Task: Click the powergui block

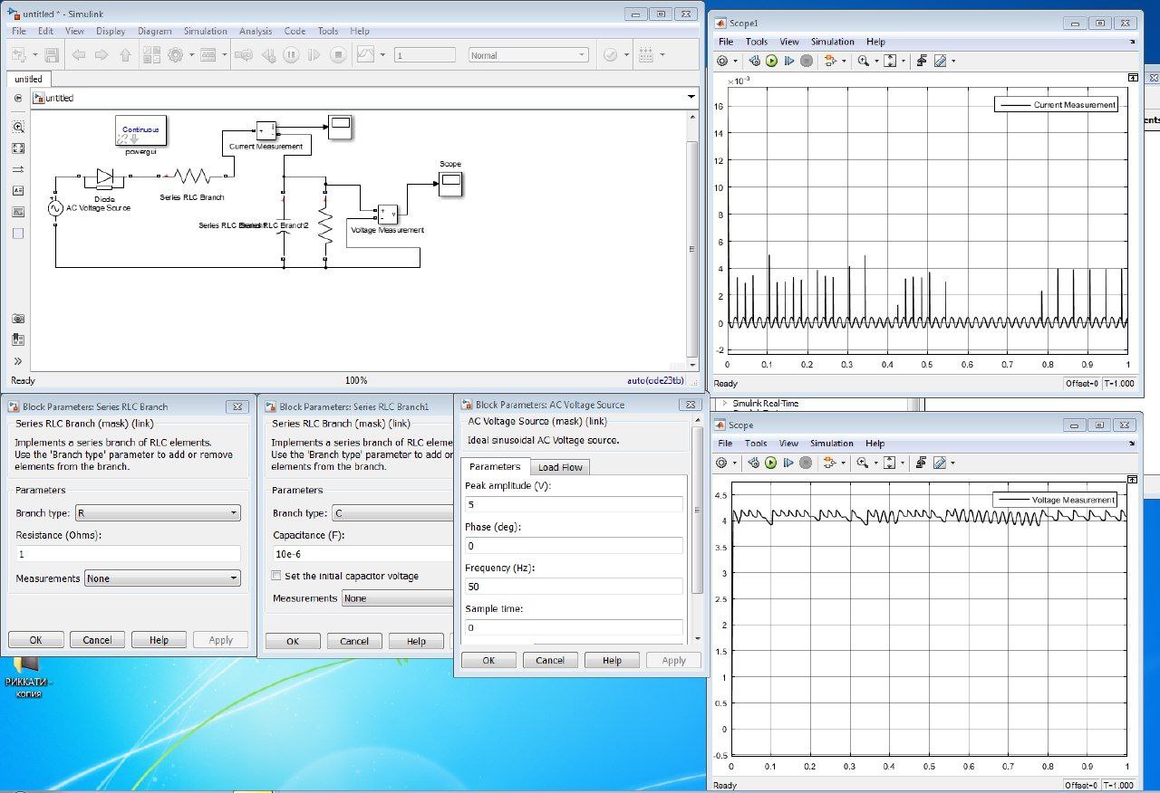Action: pyautogui.click(x=140, y=131)
